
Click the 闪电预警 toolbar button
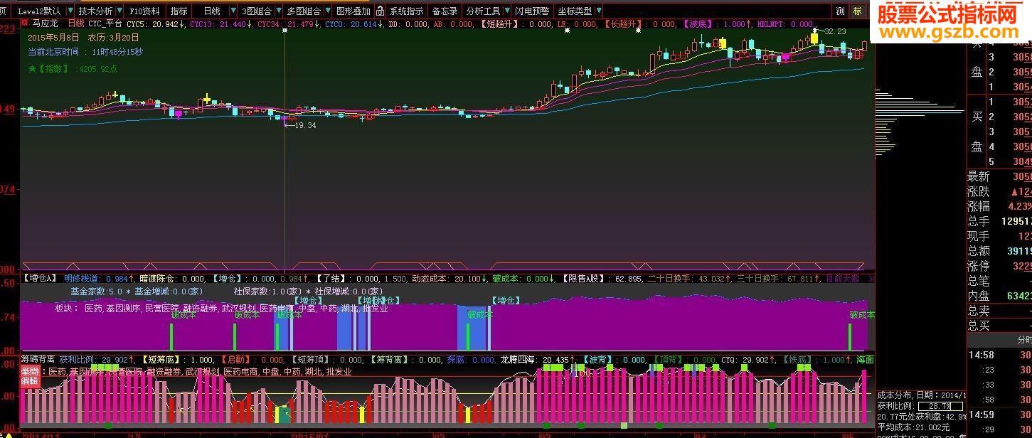532,11
